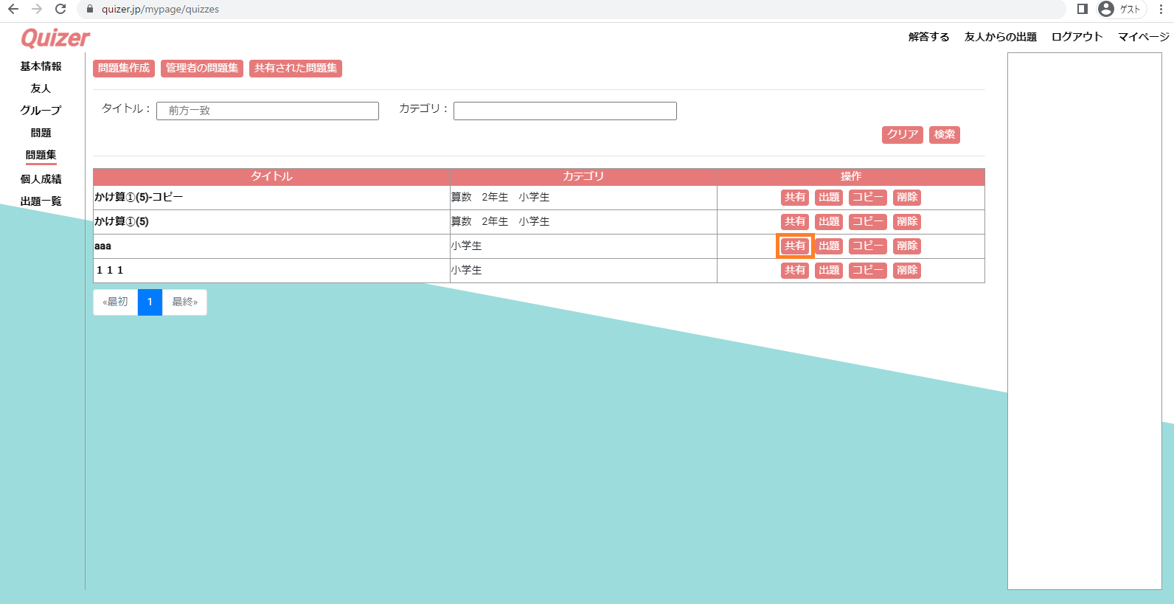Click 共有 for the aaa quiz set
This screenshot has height=604, width=1174.
pos(795,246)
